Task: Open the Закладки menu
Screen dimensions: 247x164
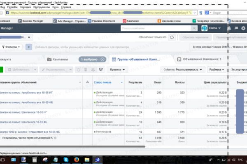Action: [x=26, y=7]
